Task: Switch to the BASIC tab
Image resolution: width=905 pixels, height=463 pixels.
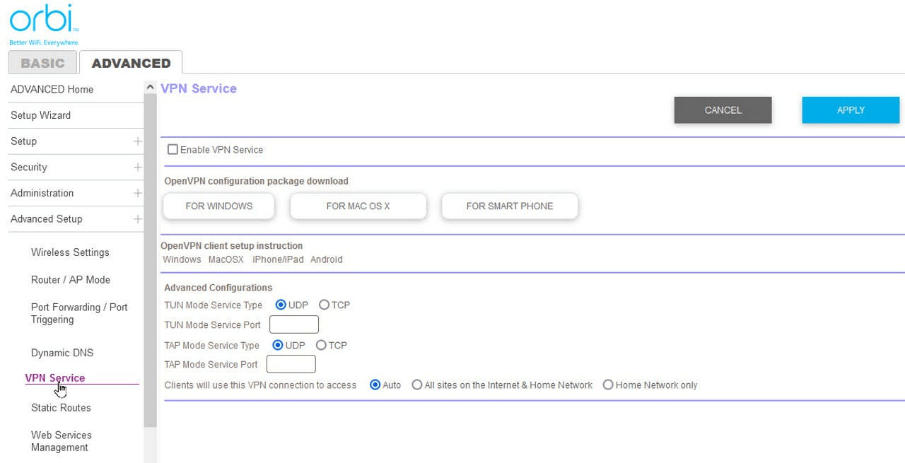Action: pyautogui.click(x=42, y=63)
